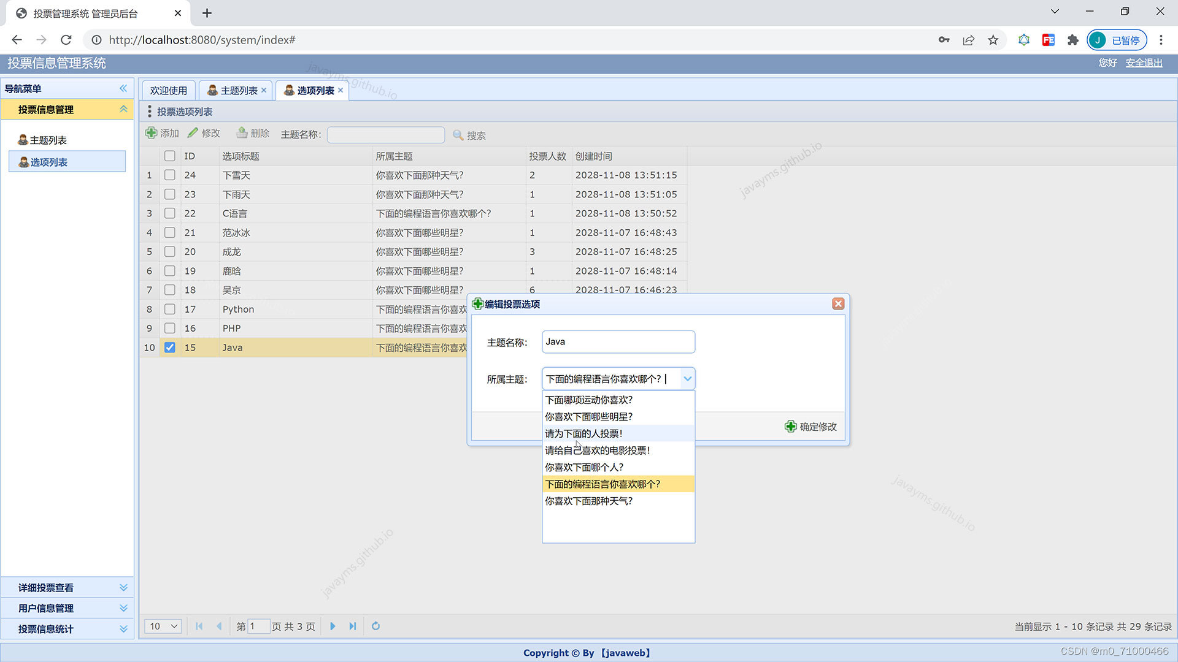Click the 安全退出 logout link
1178x662 pixels.
1144,63
